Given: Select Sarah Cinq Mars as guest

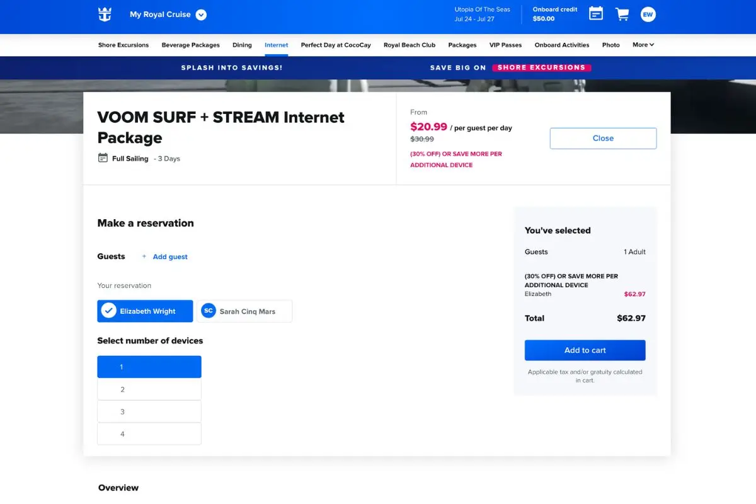Looking at the screenshot, I should pos(244,311).
